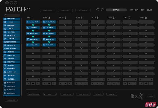This screenshot has height=108, width=158.
Task: Click green chevron below 28 MAST-EQ2 (L) slot
Action: tap(33, 36)
